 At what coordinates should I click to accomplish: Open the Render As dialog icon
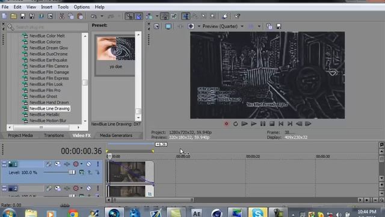tap(41, 16)
